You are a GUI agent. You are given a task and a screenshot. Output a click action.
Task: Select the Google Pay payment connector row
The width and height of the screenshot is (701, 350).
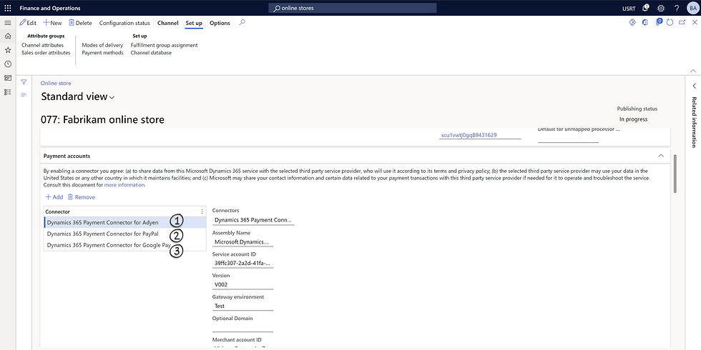click(x=124, y=245)
